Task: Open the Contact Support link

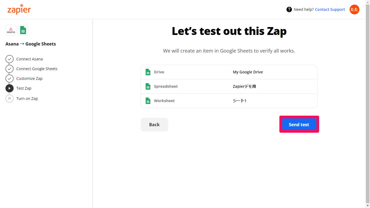Action: point(330,9)
